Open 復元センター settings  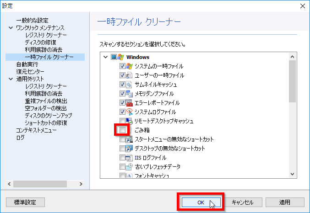coord(30,72)
